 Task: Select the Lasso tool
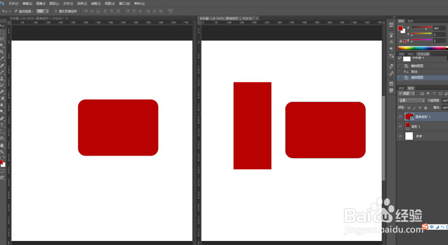tap(2, 39)
